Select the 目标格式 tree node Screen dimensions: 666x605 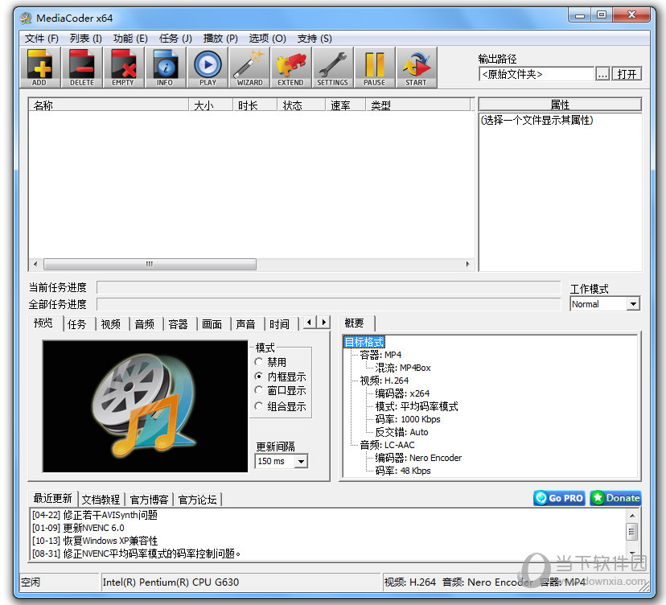click(x=364, y=342)
